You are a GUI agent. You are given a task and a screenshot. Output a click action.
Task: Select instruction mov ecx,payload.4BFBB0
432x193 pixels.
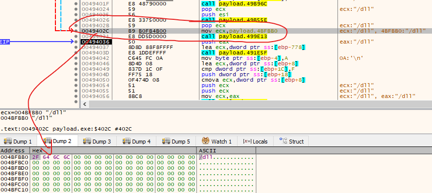tap(240, 31)
